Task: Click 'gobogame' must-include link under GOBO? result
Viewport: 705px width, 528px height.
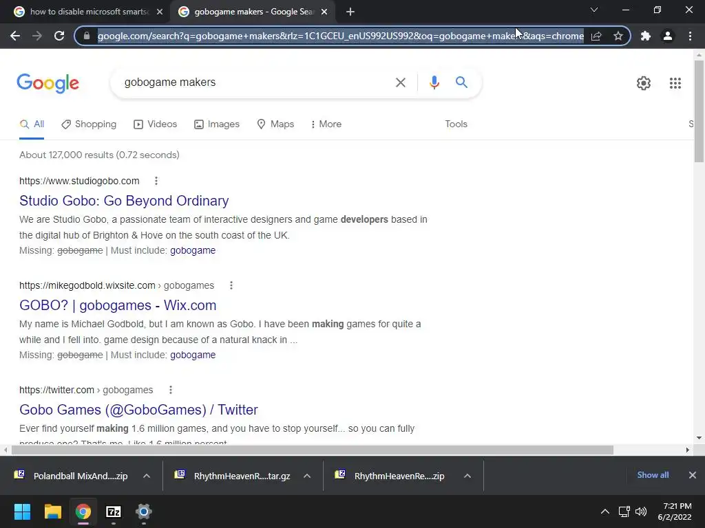Action: [193, 355]
